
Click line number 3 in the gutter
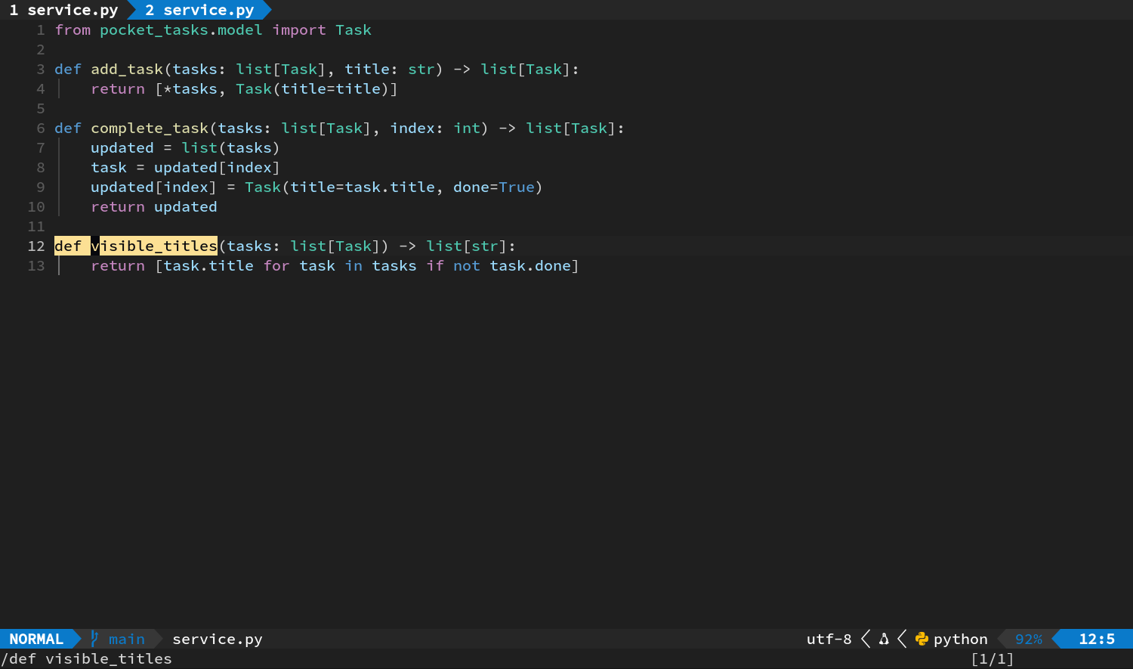41,69
